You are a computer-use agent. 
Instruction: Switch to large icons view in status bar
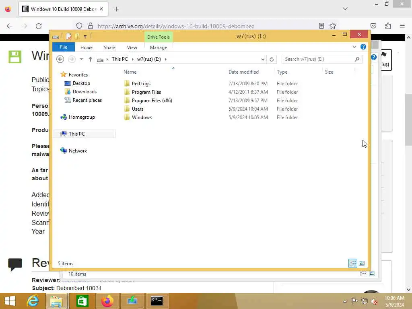coord(362,263)
